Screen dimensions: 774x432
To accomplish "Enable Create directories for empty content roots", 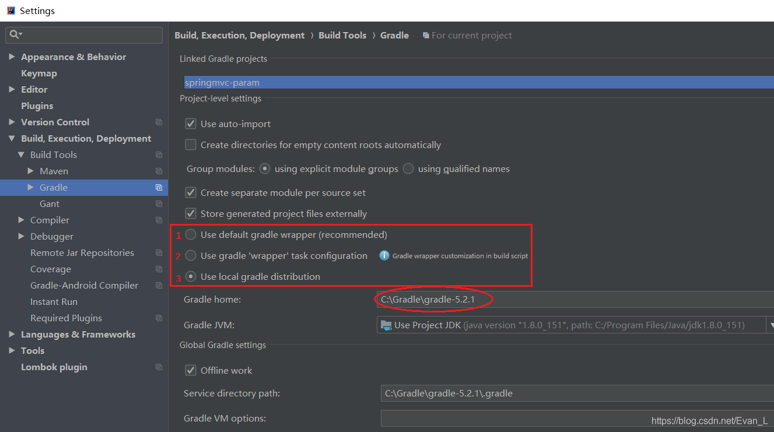I will [190, 145].
